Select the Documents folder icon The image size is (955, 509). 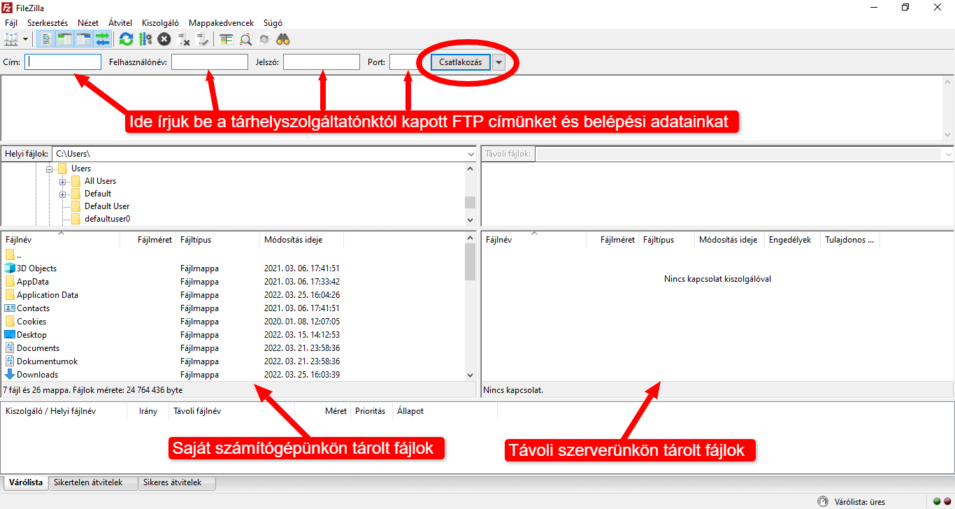click(10, 348)
